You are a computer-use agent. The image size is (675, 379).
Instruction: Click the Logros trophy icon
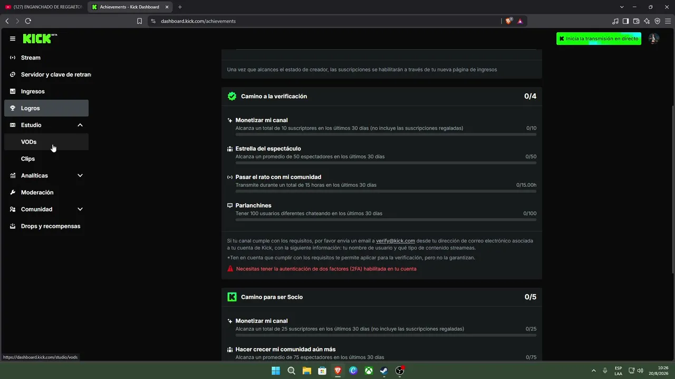(13, 108)
